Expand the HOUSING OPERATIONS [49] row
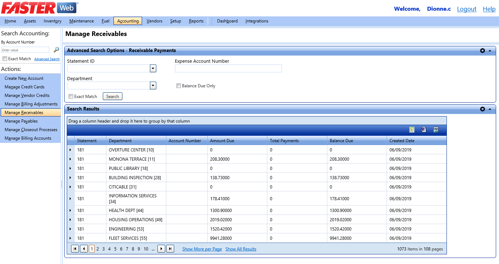The height and width of the screenshot is (264, 499). pos(70,220)
